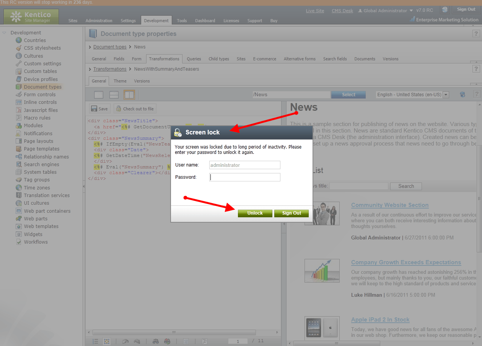Switch to the Queries tab
Screen dimensions: 482x346
(x=194, y=59)
